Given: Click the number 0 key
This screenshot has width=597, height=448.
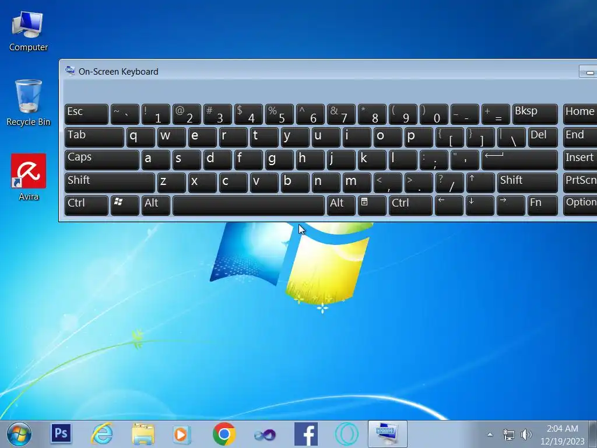Looking at the screenshot, I should tap(434, 114).
